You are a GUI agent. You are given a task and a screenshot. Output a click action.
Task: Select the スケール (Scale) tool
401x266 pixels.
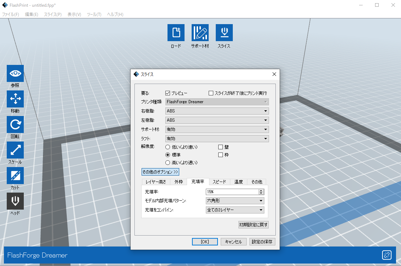(x=15, y=150)
